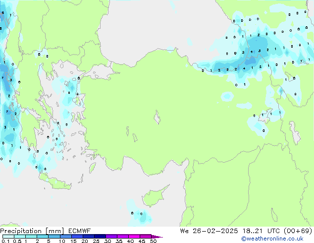The height and width of the screenshot is (243, 314).
Task: Click the 'We 26-02-2025' date text
Action: point(209,231)
